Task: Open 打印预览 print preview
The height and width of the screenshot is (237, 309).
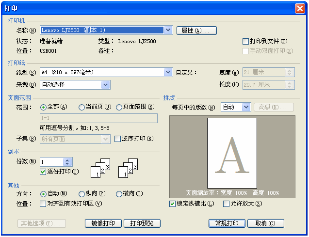Action: pos(142,223)
